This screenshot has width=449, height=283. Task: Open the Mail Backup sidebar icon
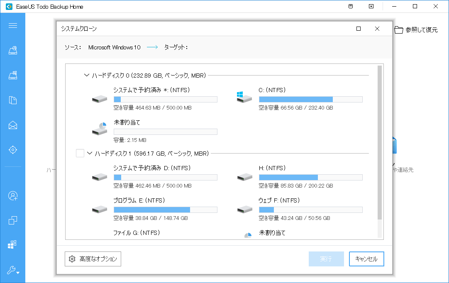pyautogui.click(x=12, y=125)
